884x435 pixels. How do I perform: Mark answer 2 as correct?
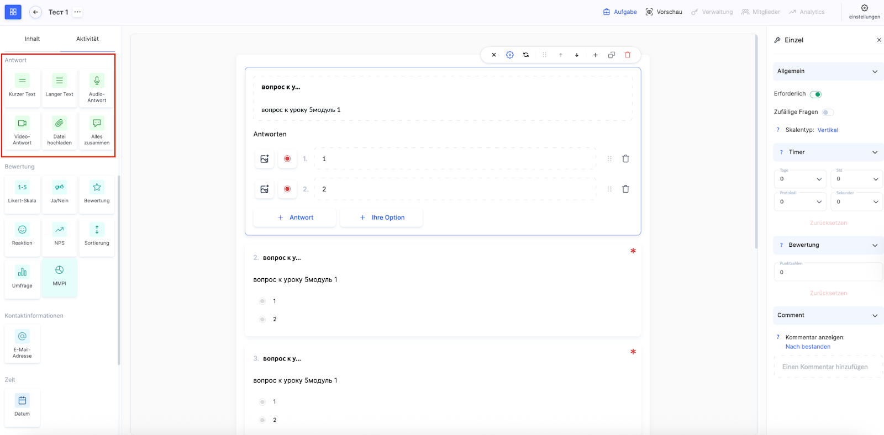coord(287,189)
